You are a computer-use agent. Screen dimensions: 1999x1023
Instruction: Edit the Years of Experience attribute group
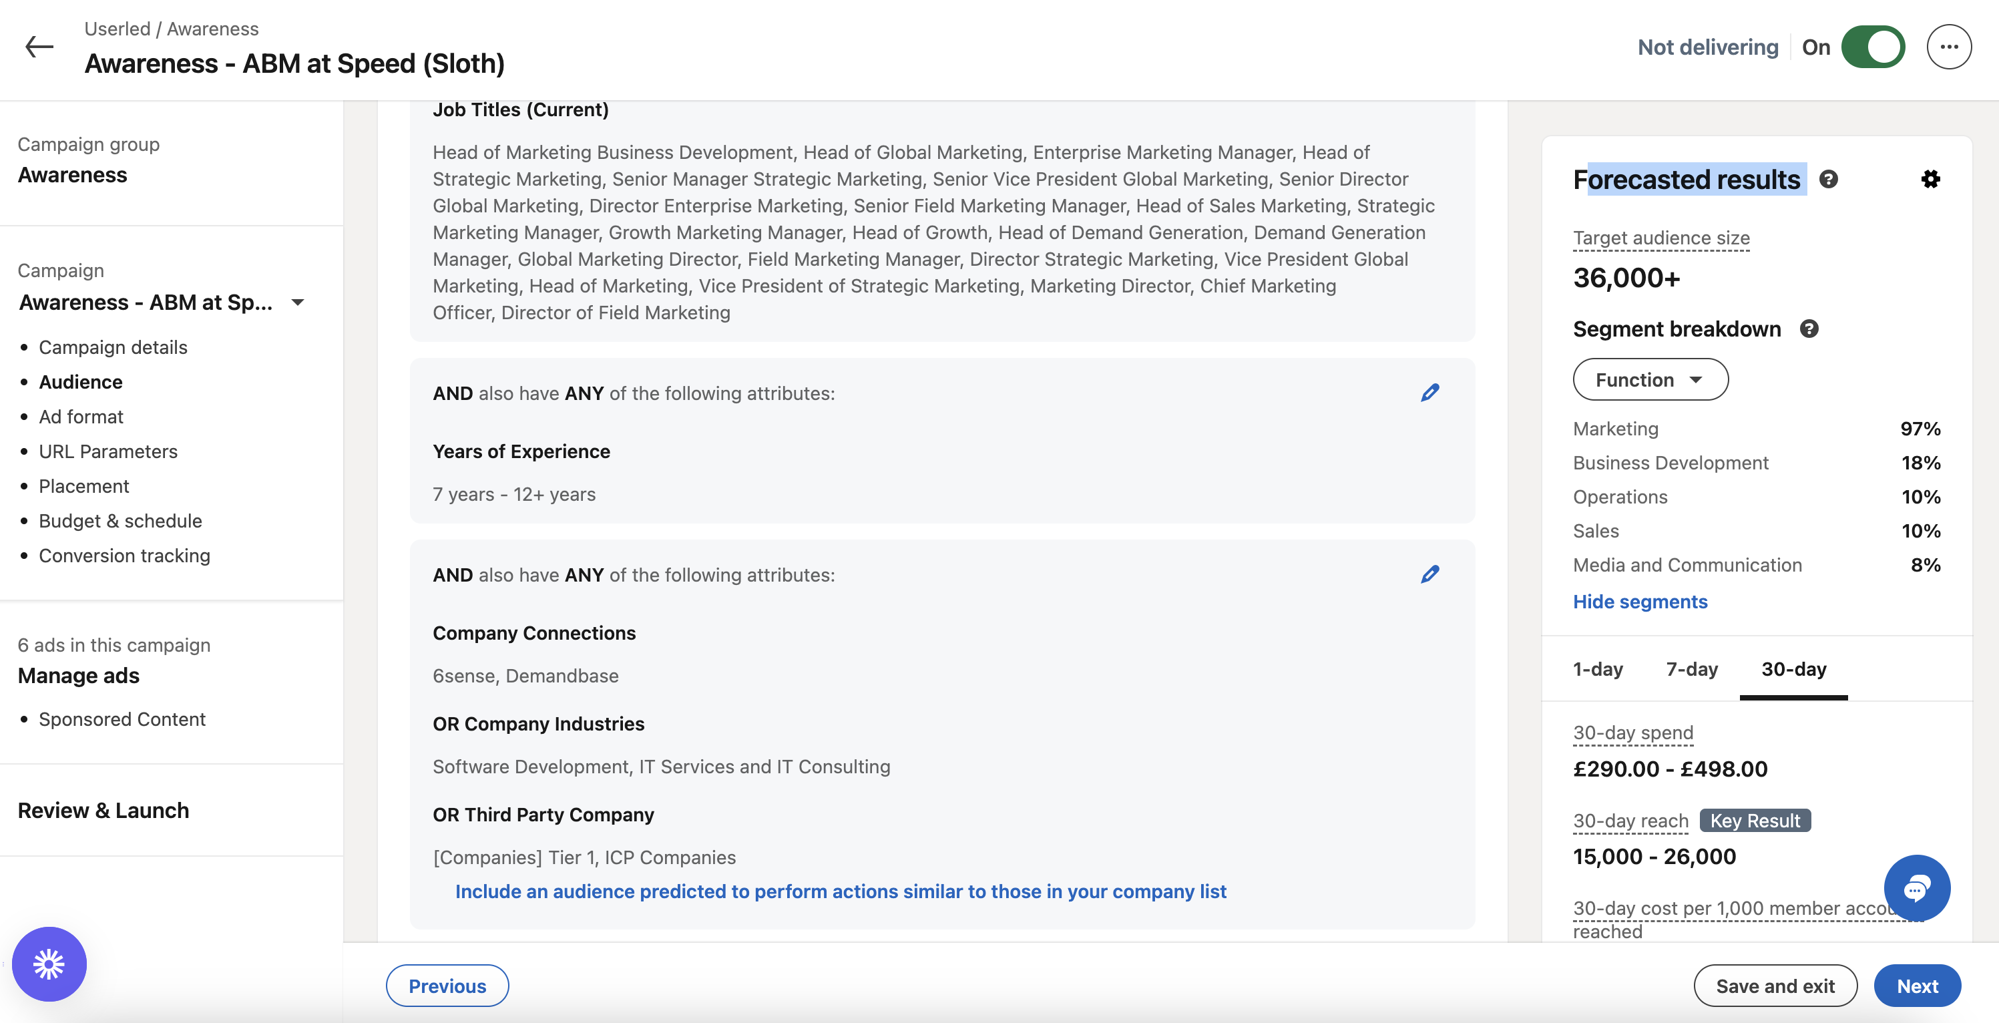1429,393
